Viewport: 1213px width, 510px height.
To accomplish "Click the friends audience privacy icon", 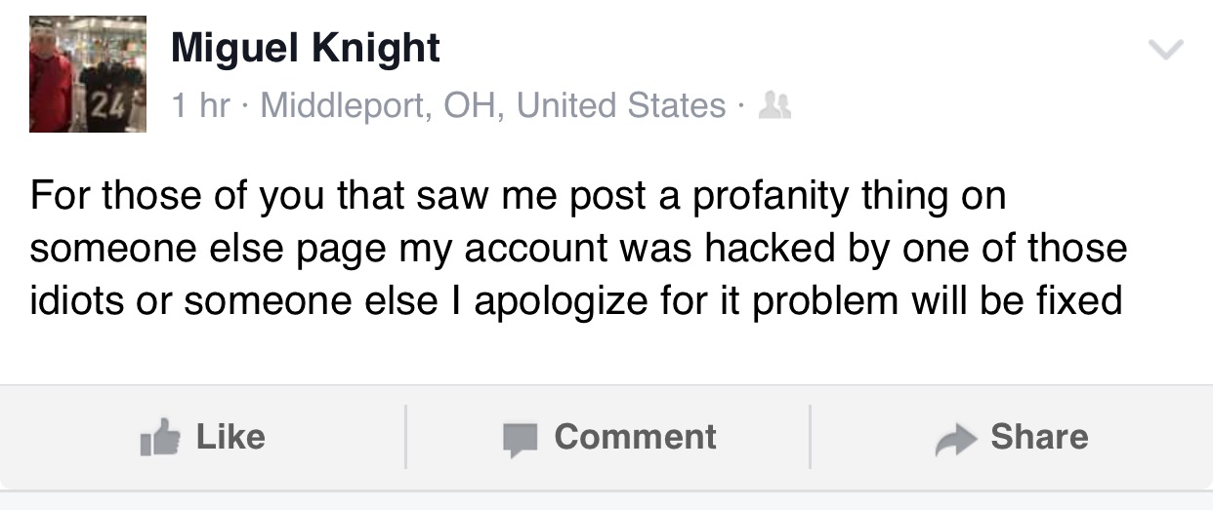I will [775, 105].
